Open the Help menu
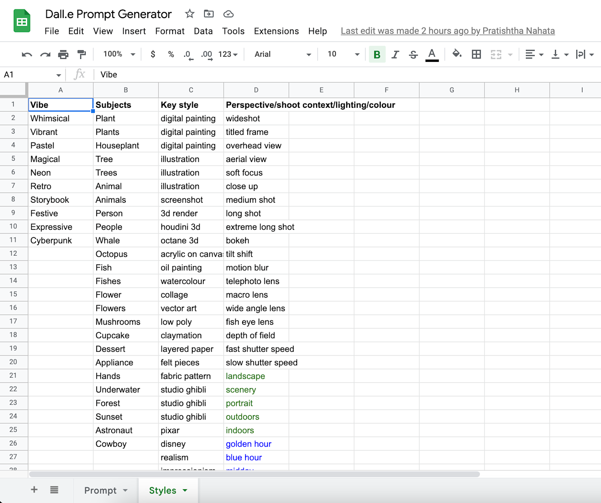This screenshot has width=601, height=503. pos(318,31)
